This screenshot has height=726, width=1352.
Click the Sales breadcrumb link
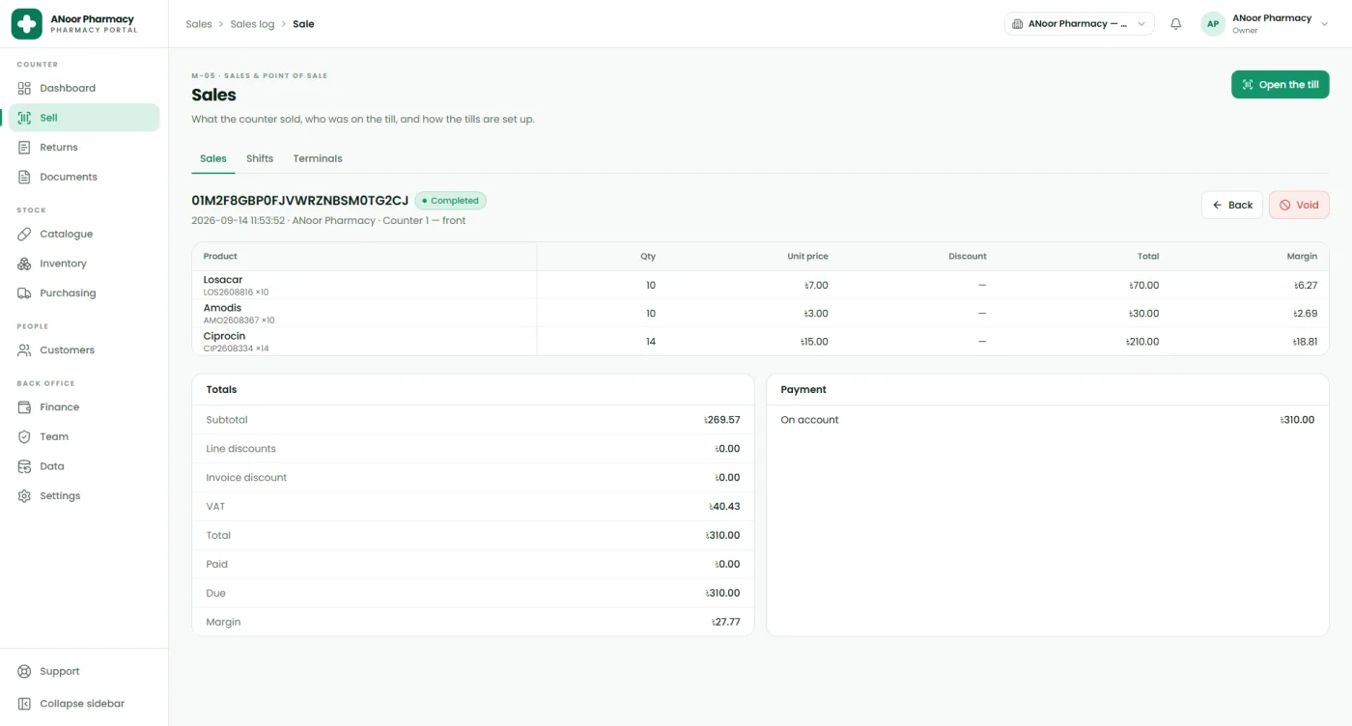[x=199, y=24]
